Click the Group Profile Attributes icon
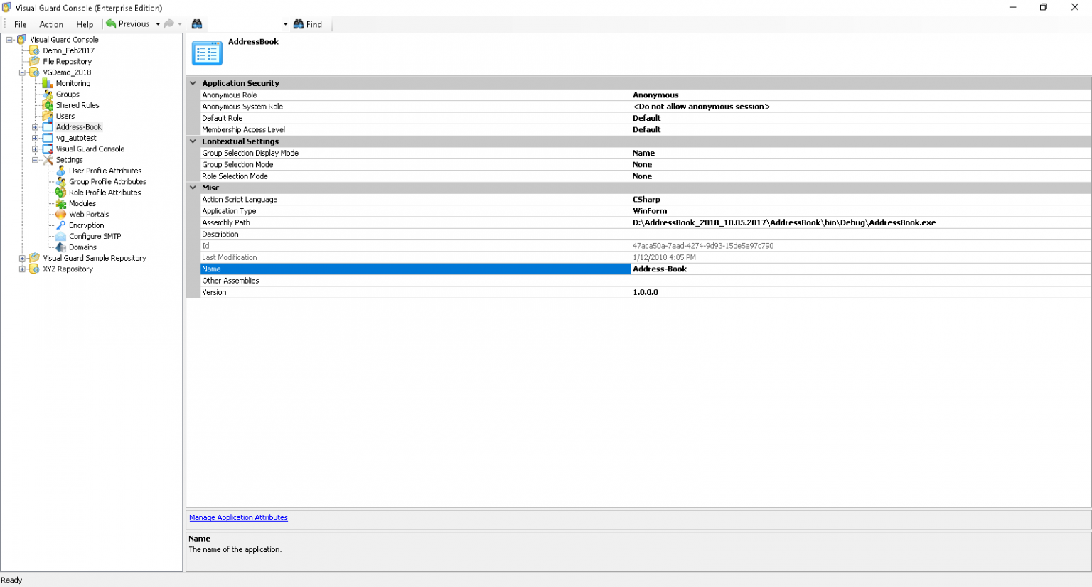The height and width of the screenshot is (587, 1092). (x=61, y=182)
